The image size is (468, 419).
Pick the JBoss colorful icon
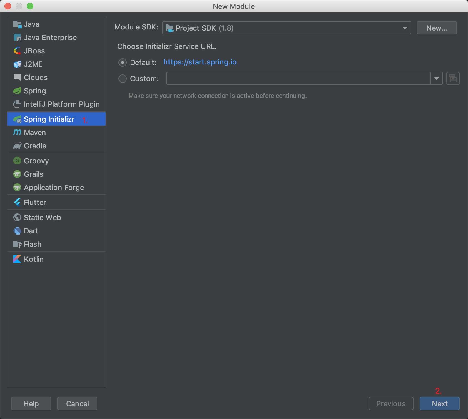coord(17,51)
